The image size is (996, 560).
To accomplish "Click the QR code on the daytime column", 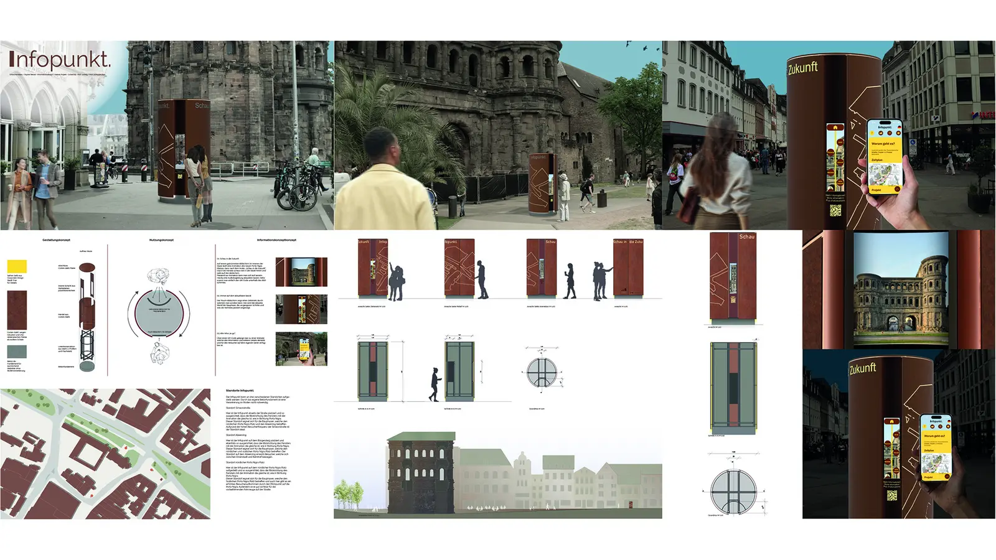I will (x=835, y=210).
